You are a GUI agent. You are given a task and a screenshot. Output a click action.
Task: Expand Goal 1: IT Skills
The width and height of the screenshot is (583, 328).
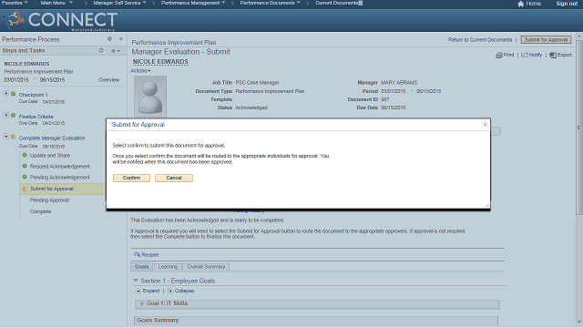(x=142, y=303)
